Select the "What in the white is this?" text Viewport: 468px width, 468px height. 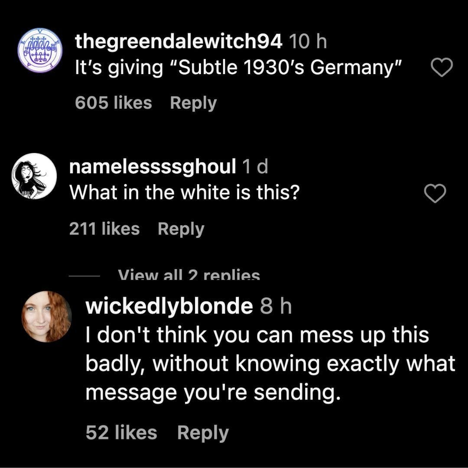[x=185, y=193]
